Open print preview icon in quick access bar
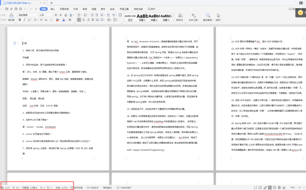Screen dimensions: 306x190 20,9
